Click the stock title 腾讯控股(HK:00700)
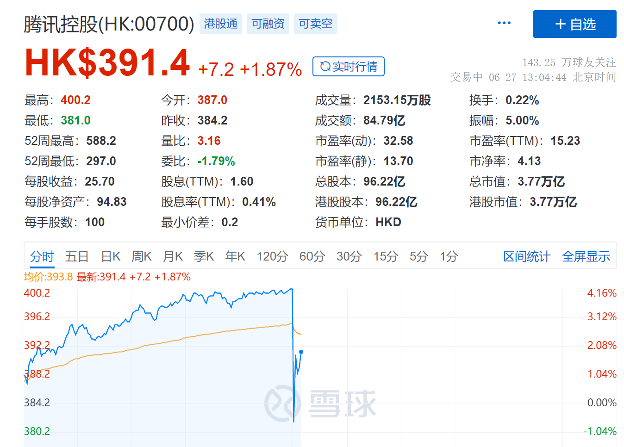 (x=109, y=24)
